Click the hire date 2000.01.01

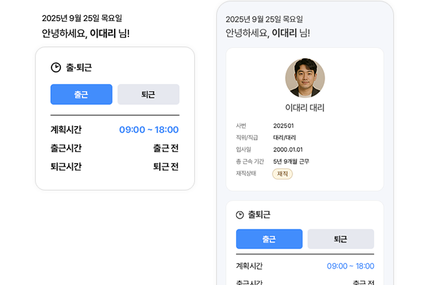tap(288, 149)
